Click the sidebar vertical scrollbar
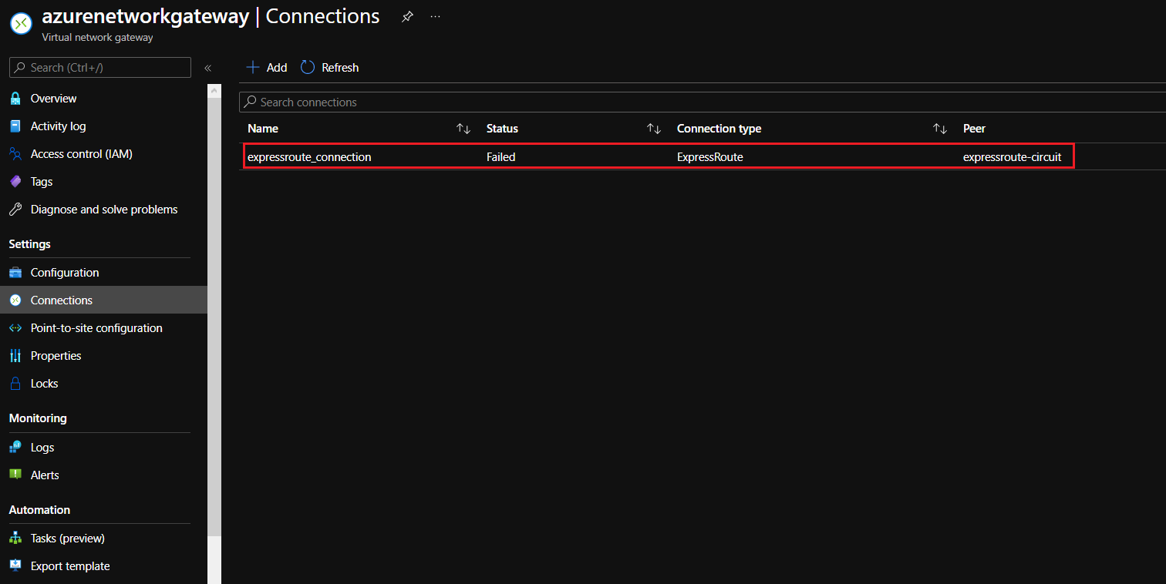The image size is (1166, 584). pyautogui.click(x=214, y=316)
